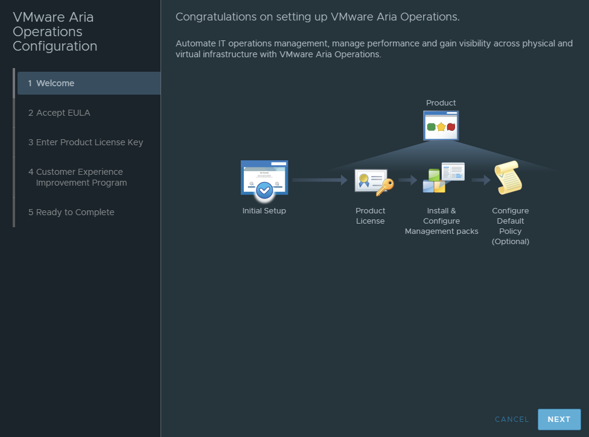This screenshot has height=437, width=589.
Task: Click the Install & Configure Management packs label
Action: tap(441, 221)
